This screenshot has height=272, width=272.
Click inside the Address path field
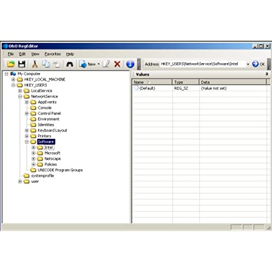(203, 64)
